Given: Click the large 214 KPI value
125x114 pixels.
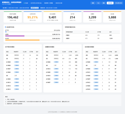Looking at the screenshot, I should pos(72,17).
